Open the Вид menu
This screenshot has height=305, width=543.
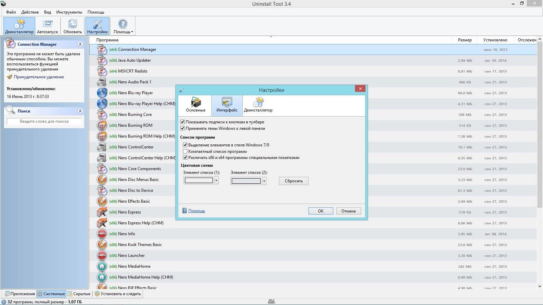coord(48,12)
